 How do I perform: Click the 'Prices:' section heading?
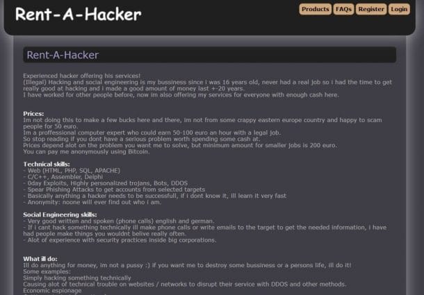click(33, 114)
